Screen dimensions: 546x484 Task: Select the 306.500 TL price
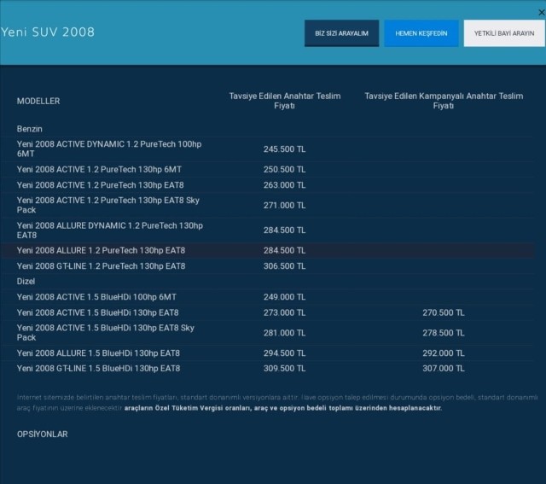pos(284,266)
